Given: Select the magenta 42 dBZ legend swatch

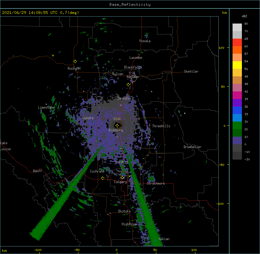Looking at the screenshot, I should coord(237,95).
